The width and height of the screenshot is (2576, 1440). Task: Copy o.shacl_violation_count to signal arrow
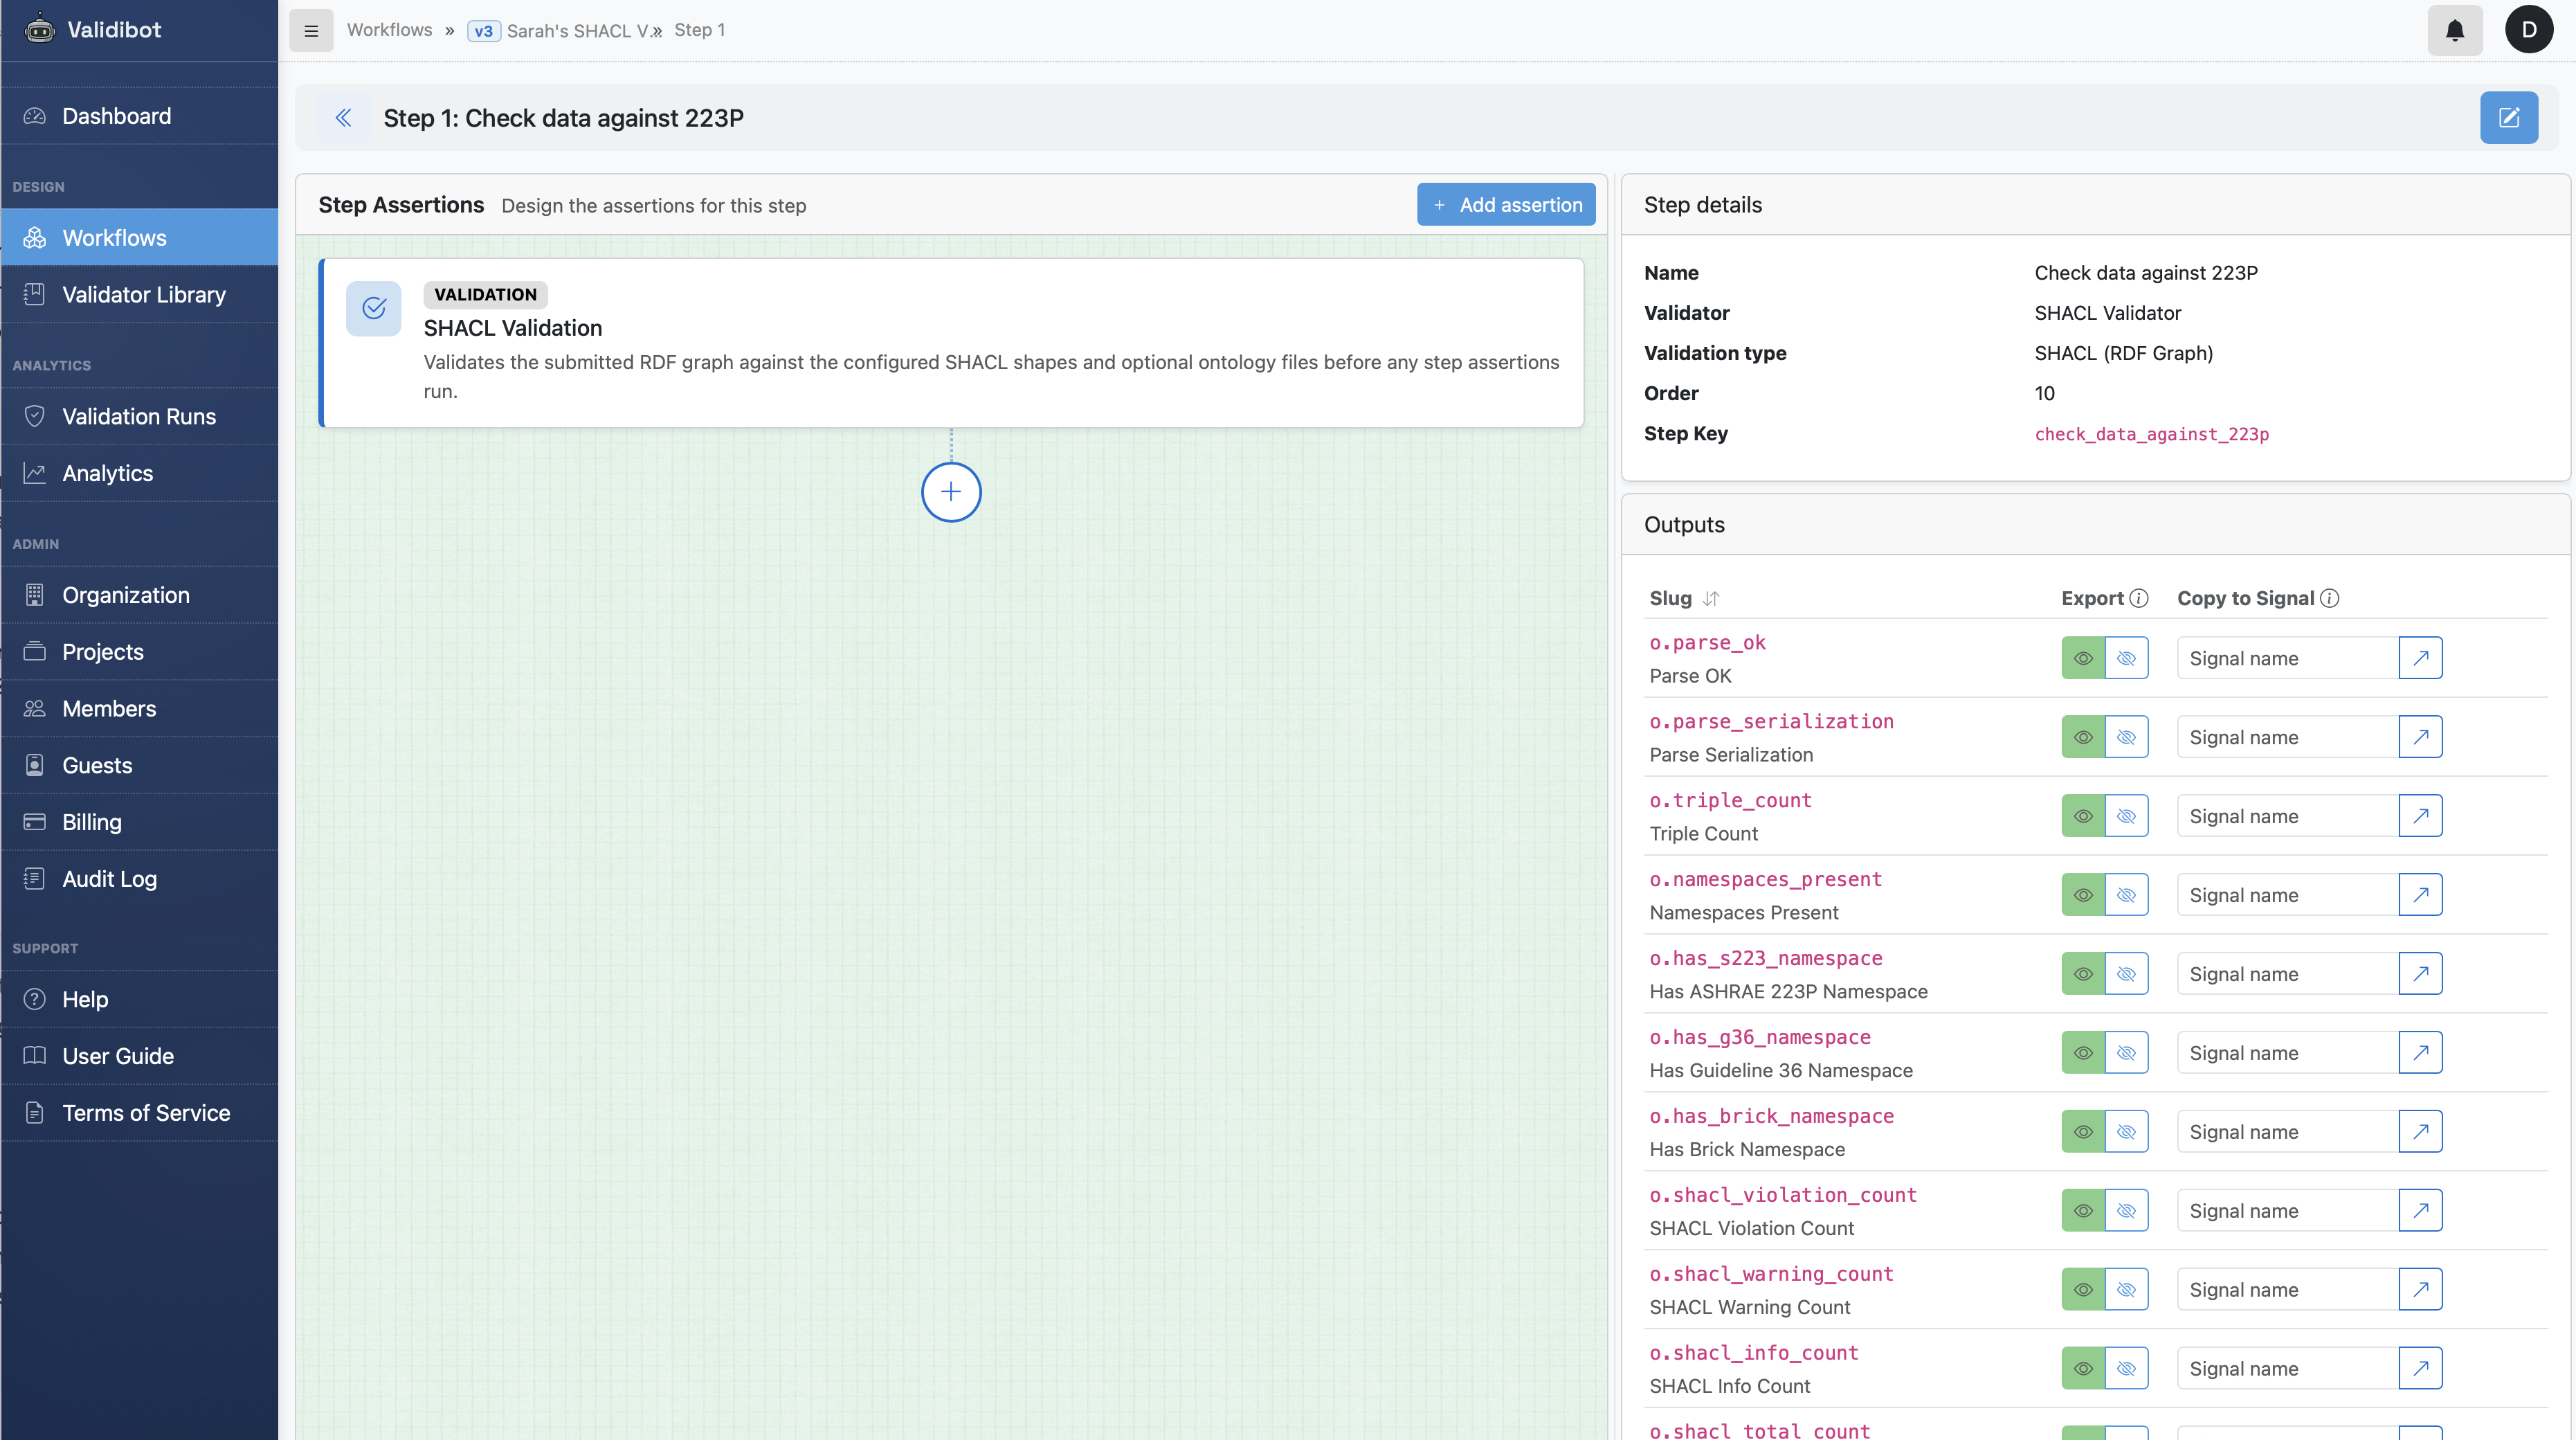(x=2421, y=1211)
